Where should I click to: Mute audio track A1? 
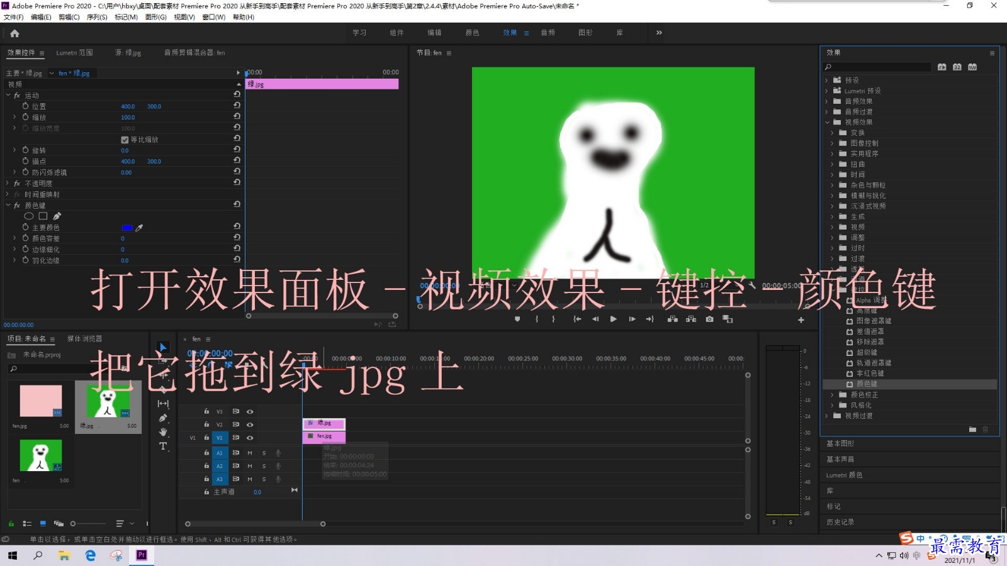[250, 453]
